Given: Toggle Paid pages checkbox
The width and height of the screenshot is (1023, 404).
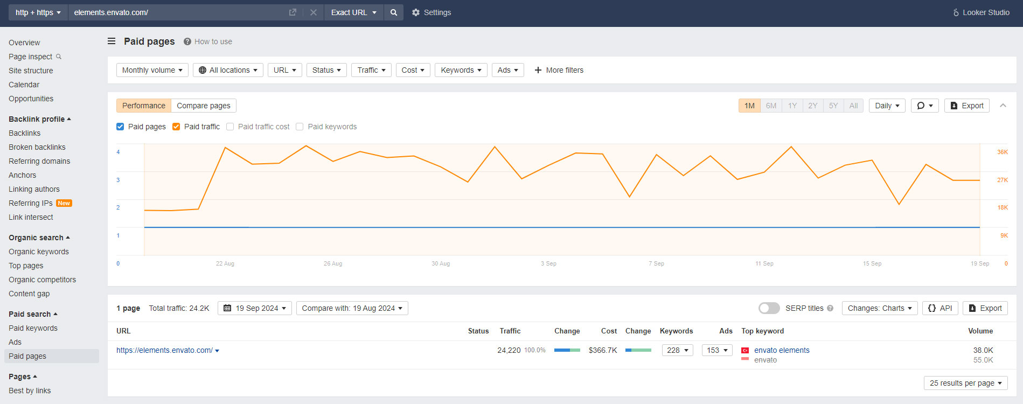Looking at the screenshot, I should pyautogui.click(x=120, y=127).
